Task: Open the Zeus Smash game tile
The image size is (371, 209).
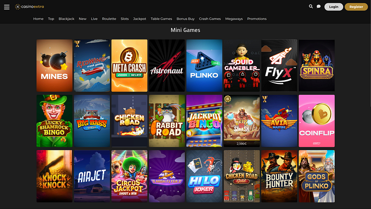Action: 242,121
